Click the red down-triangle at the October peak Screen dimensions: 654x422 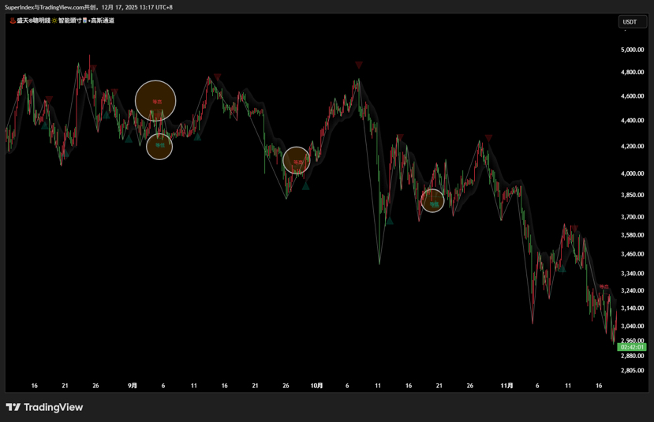click(x=359, y=65)
